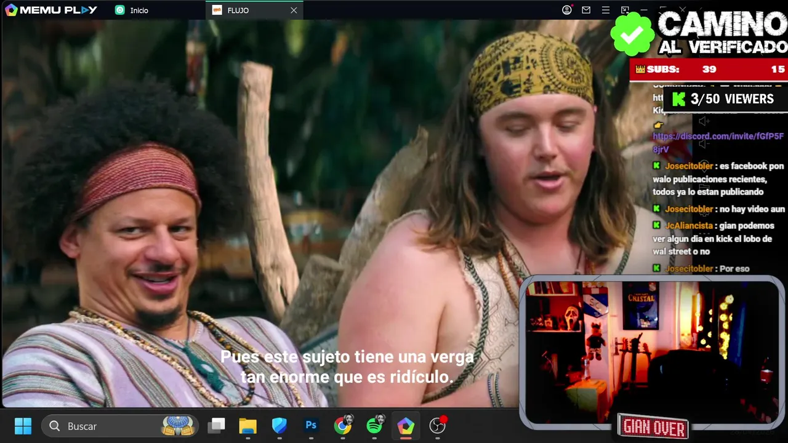Open the blue shield app in taskbar
The image size is (788, 443).
pyautogui.click(x=279, y=426)
